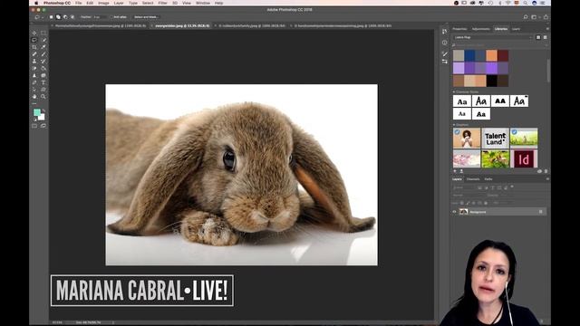580x326 pixels.
Task: Open the Window menu
Action: [203, 3]
